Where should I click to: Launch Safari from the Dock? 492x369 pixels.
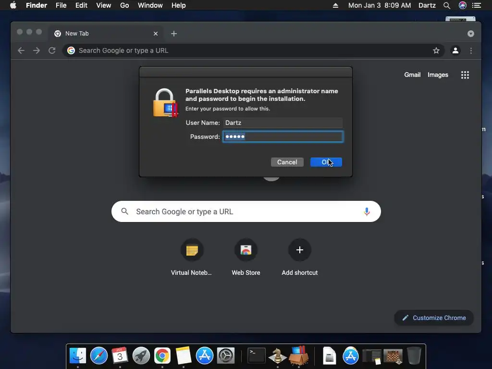tap(99, 356)
